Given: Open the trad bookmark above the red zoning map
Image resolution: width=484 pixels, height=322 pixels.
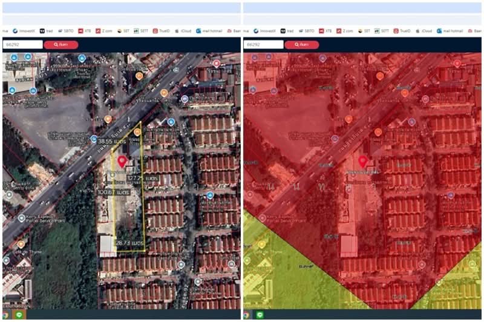Looking at the screenshot, I should [x=287, y=31].
